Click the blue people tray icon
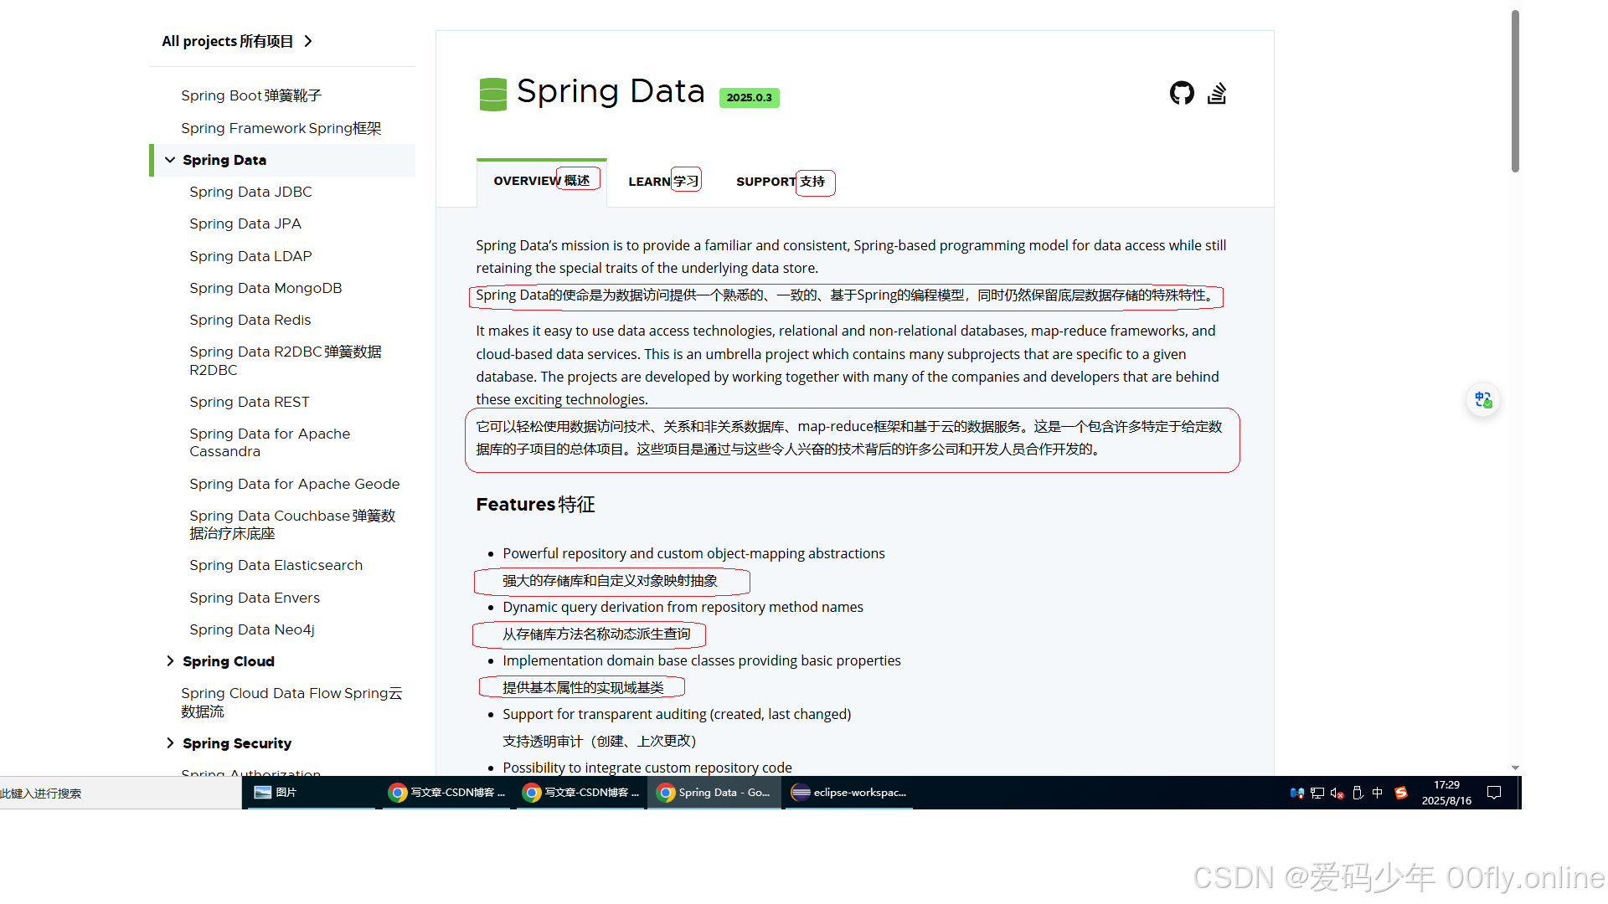The height and width of the screenshot is (904, 1608). tap(1297, 793)
